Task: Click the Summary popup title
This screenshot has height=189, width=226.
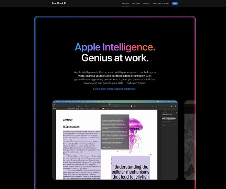Action: click(115, 116)
